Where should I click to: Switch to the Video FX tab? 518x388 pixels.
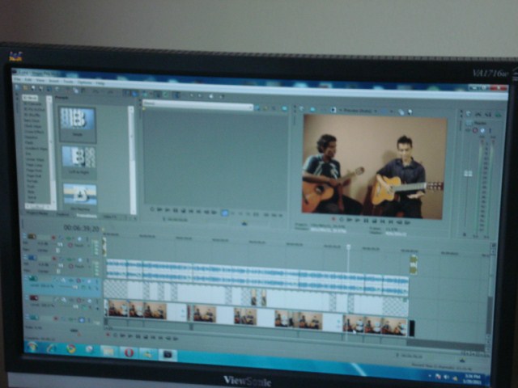pos(110,217)
